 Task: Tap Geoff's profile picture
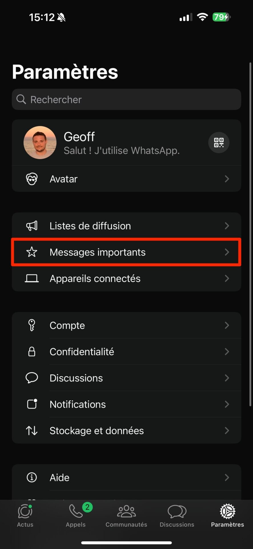[x=40, y=142]
